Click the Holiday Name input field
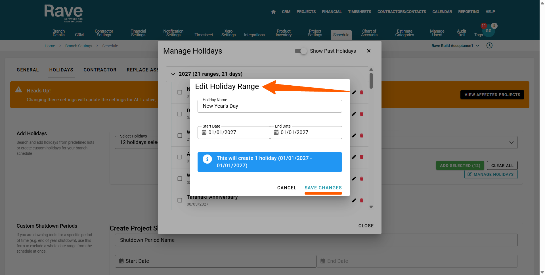The height and width of the screenshot is (275, 545). tap(270, 106)
